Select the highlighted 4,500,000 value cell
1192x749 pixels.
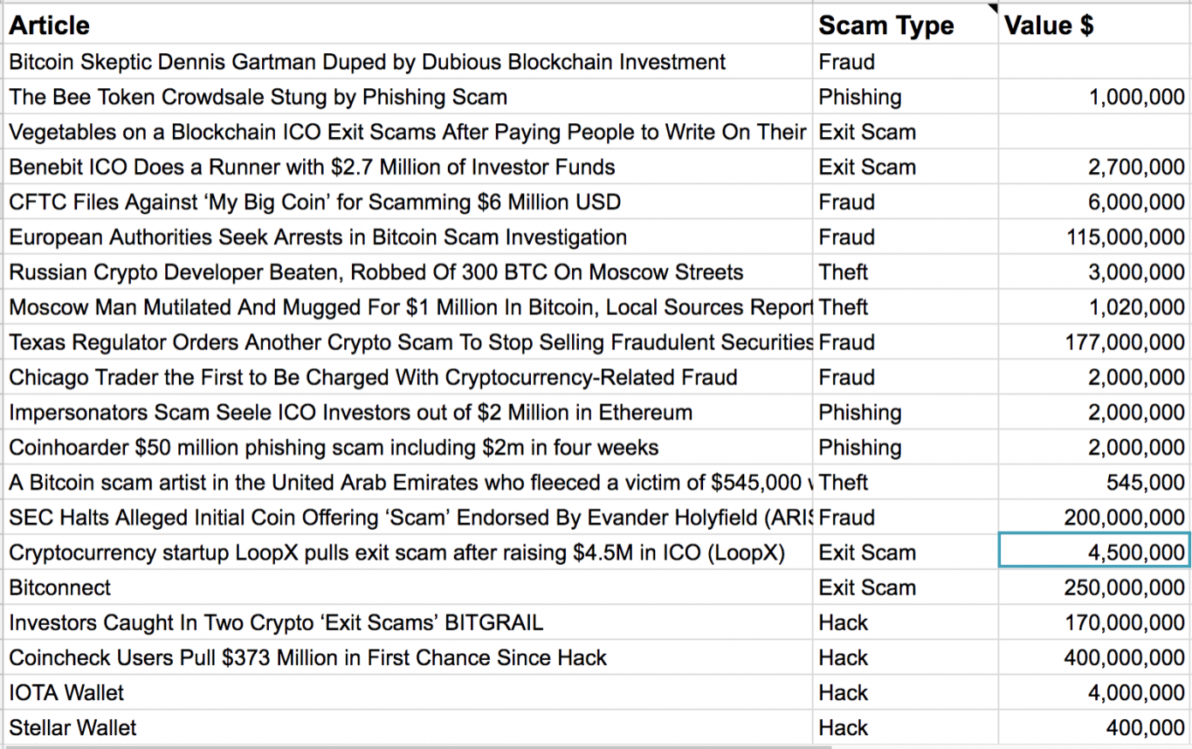(1094, 552)
